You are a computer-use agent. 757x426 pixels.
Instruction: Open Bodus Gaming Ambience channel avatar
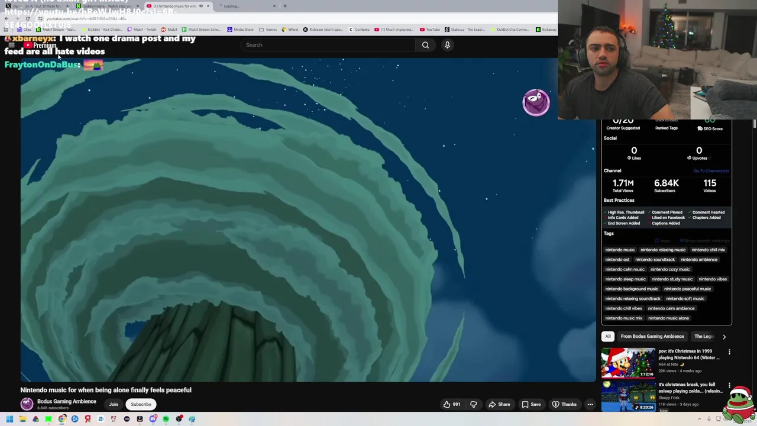27,404
